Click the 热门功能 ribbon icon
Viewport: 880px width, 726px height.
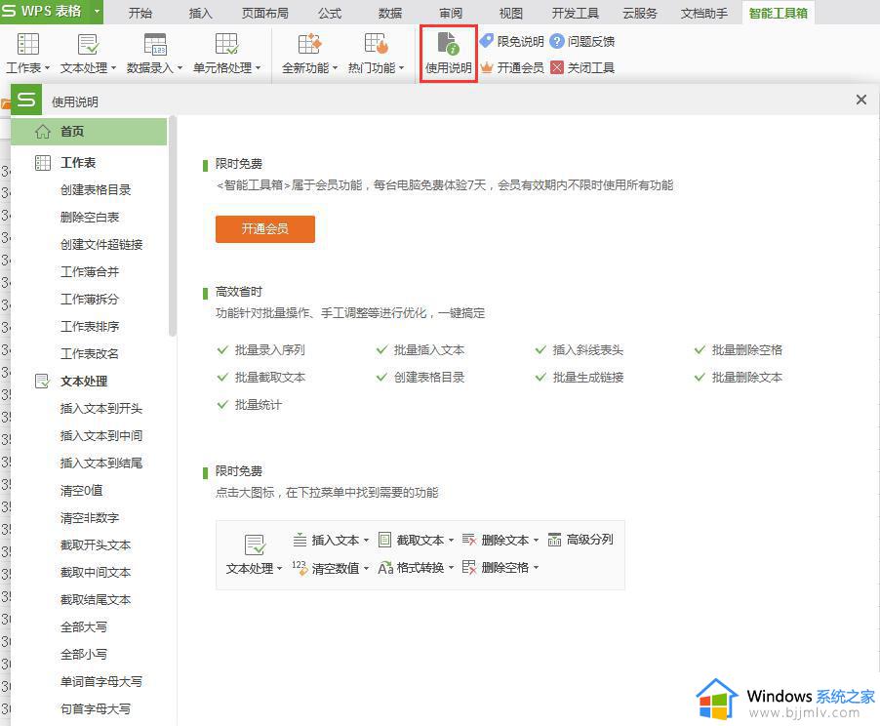(x=376, y=44)
